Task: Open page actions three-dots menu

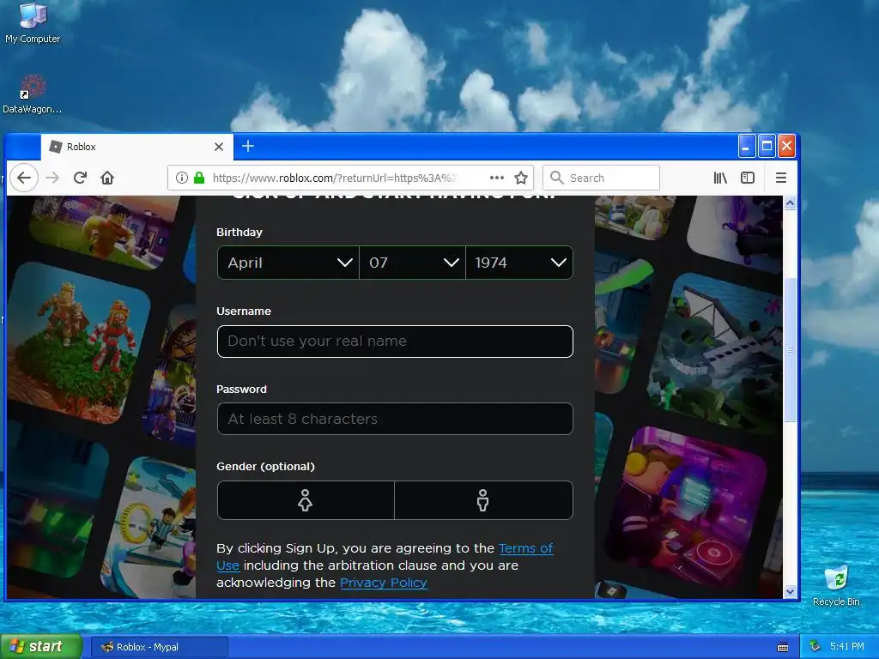Action: click(x=497, y=178)
